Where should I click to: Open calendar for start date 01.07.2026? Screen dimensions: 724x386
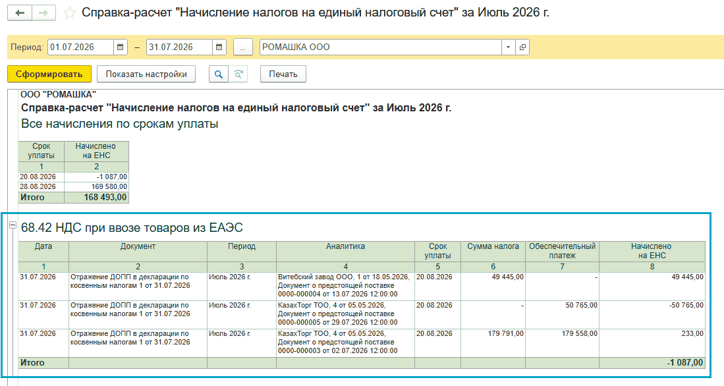(120, 47)
